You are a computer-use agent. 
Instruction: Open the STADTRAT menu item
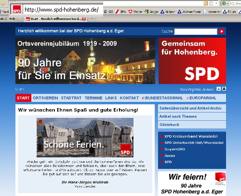click(71, 98)
